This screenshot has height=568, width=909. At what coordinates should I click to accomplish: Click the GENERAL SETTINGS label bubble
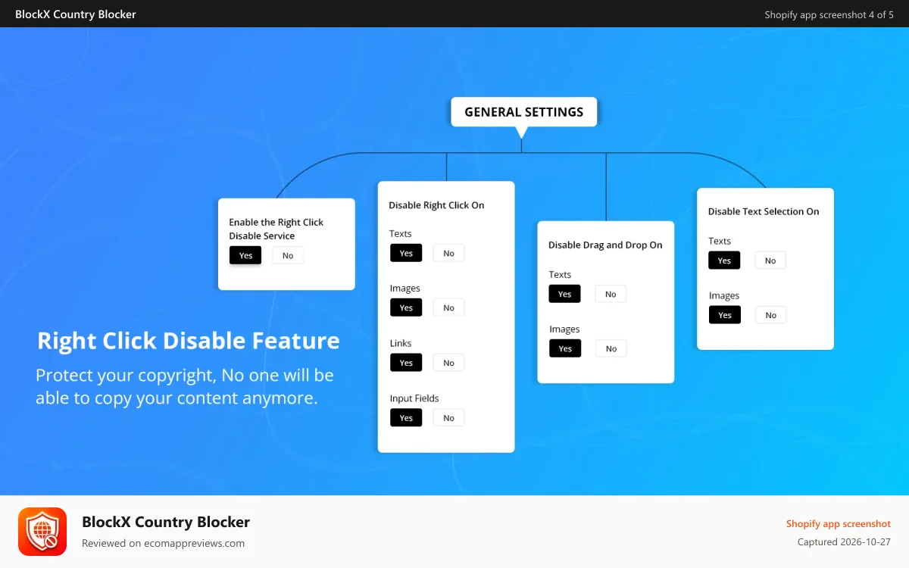(524, 112)
